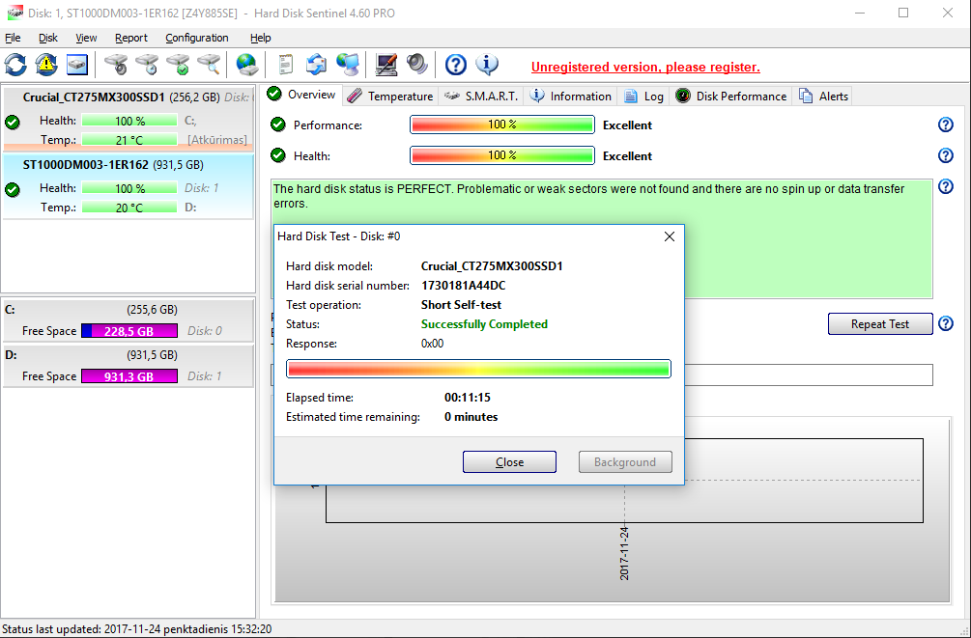Image resolution: width=971 pixels, height=638 pixels.
Task: Close the Hard Disk Test dialog via X
Action: click(x=670, y=236)
